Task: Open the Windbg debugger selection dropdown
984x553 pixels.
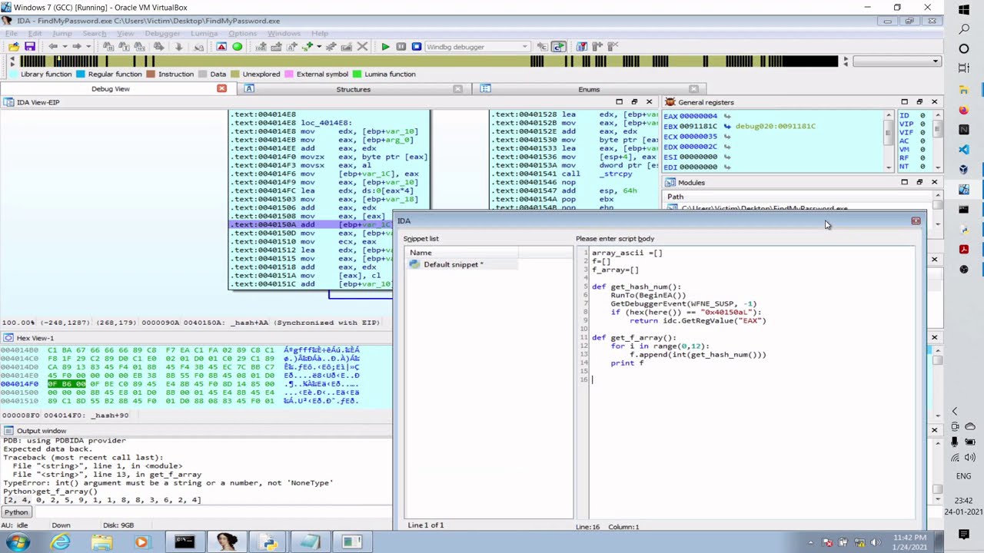Action: [525, 47]
